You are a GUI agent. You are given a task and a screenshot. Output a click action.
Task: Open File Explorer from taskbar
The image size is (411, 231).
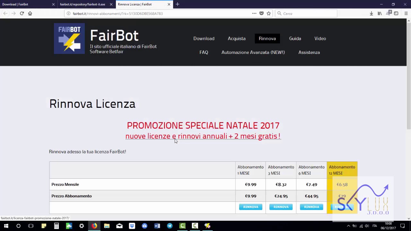pyautogui.click(x=107, y=226)
